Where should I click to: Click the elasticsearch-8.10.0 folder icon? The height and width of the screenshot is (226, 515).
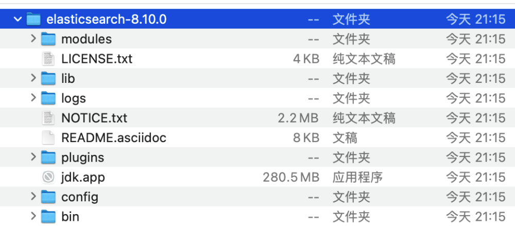(x=33, y=20)
